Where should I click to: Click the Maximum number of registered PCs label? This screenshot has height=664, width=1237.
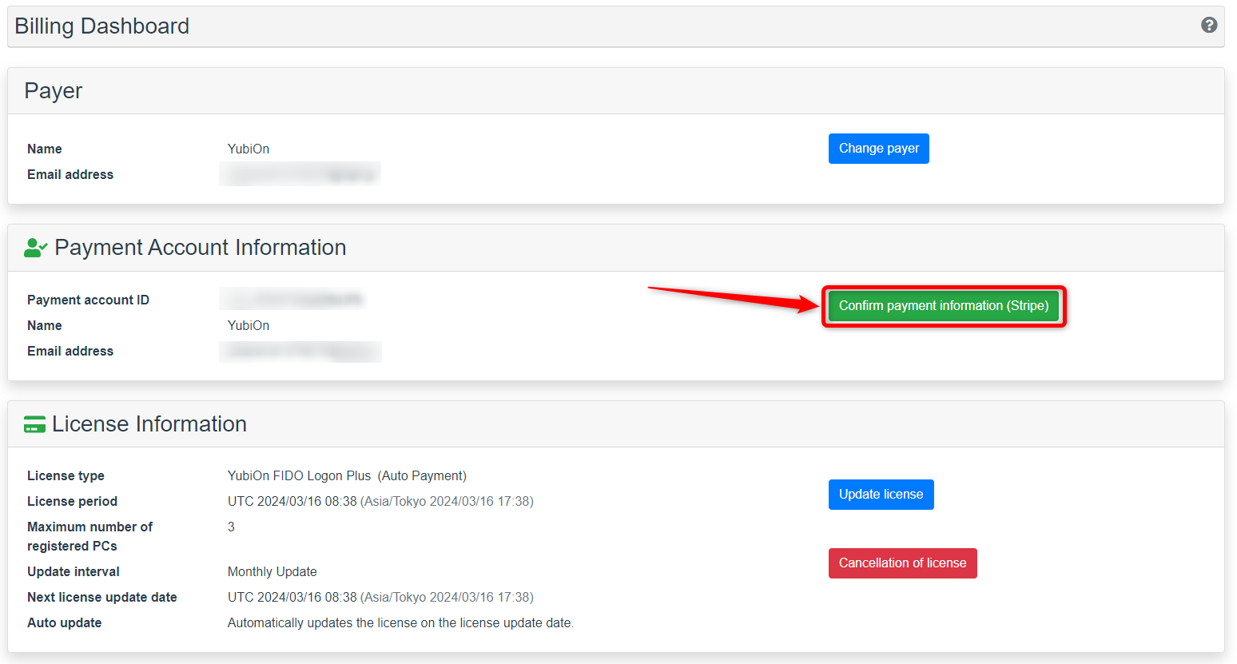(89, 536)
